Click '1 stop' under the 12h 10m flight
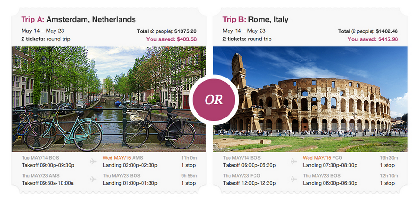The image size is (420, 202). [387, 183]
